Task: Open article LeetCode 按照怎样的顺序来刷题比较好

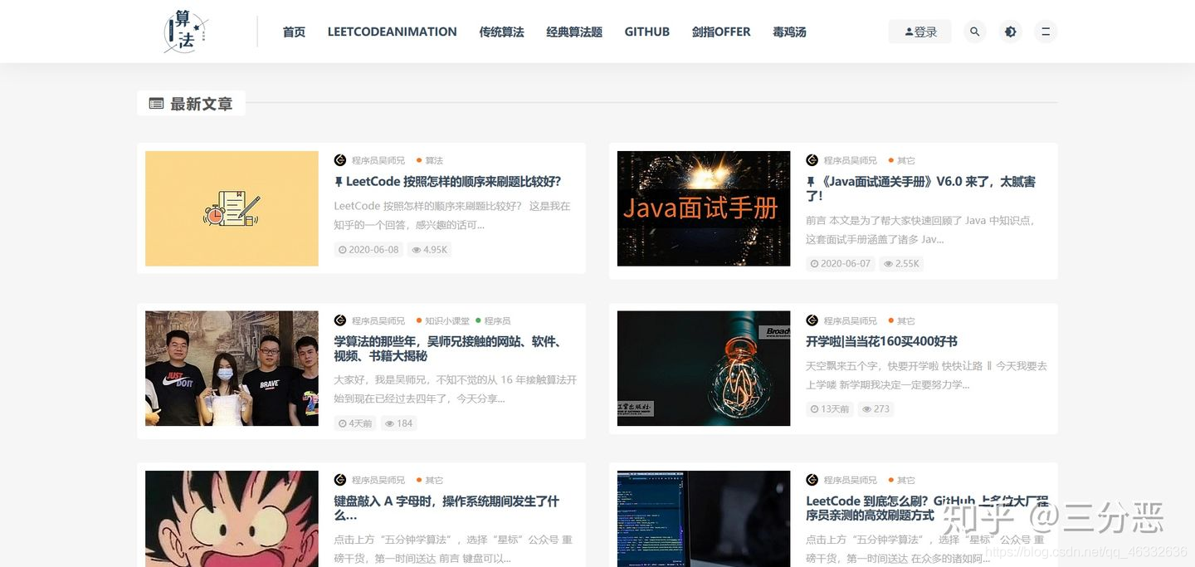Action: point(453,182)
